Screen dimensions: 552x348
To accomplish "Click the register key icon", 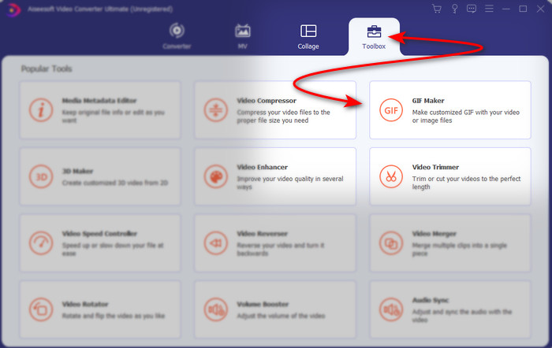I will point(454,9).
